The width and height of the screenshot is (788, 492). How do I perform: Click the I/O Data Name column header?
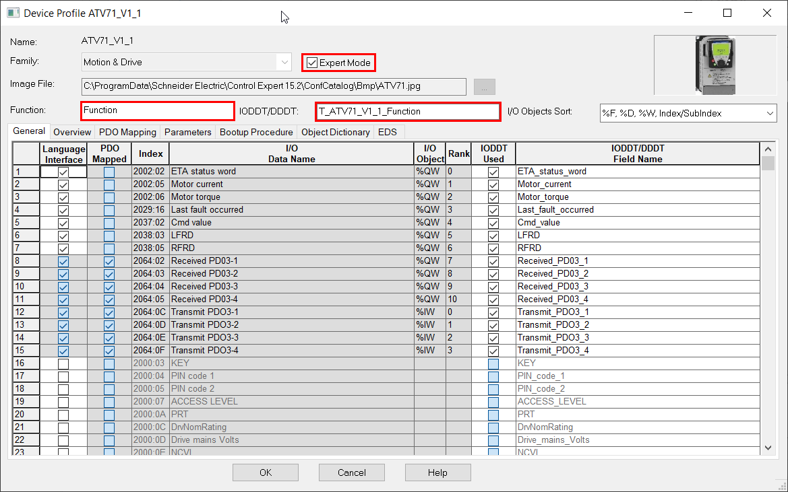click(x=291, y=154)
